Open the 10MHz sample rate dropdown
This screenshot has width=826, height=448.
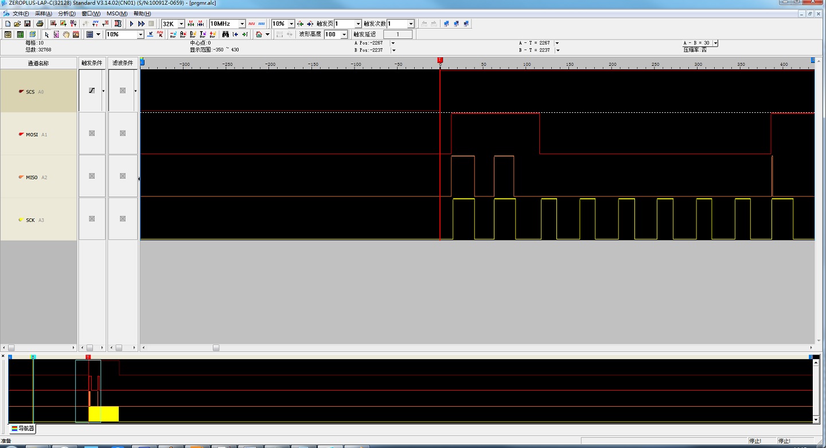(x=242, y=23)
